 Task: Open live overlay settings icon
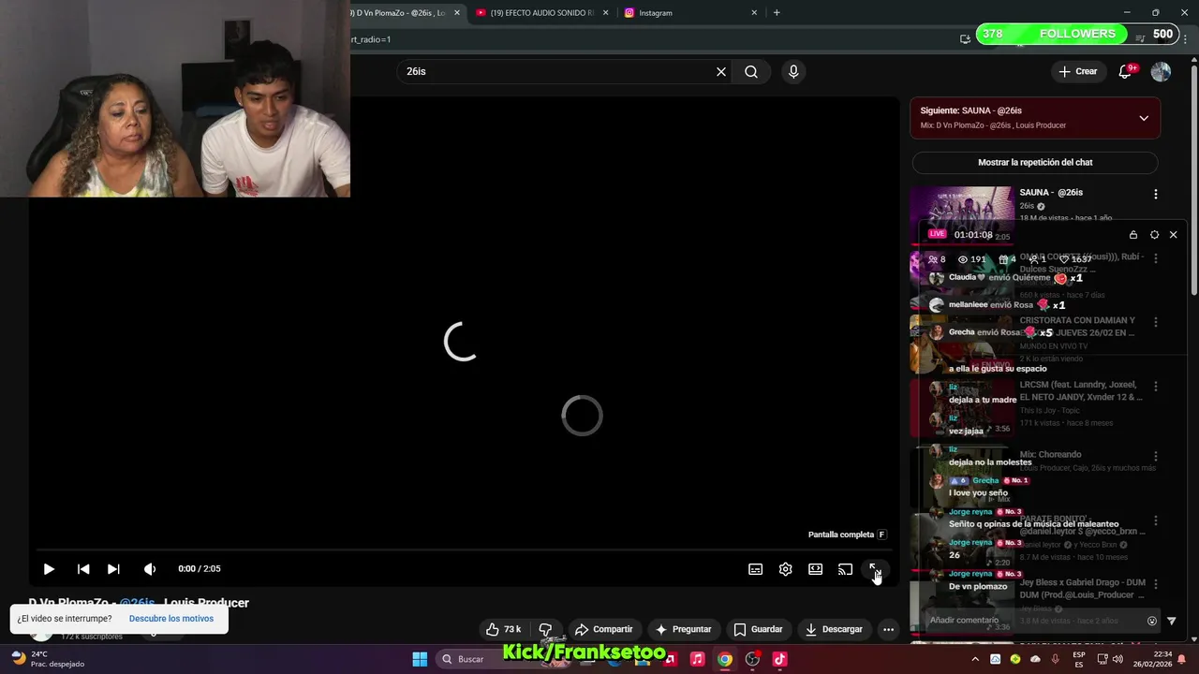point(1154,235)
